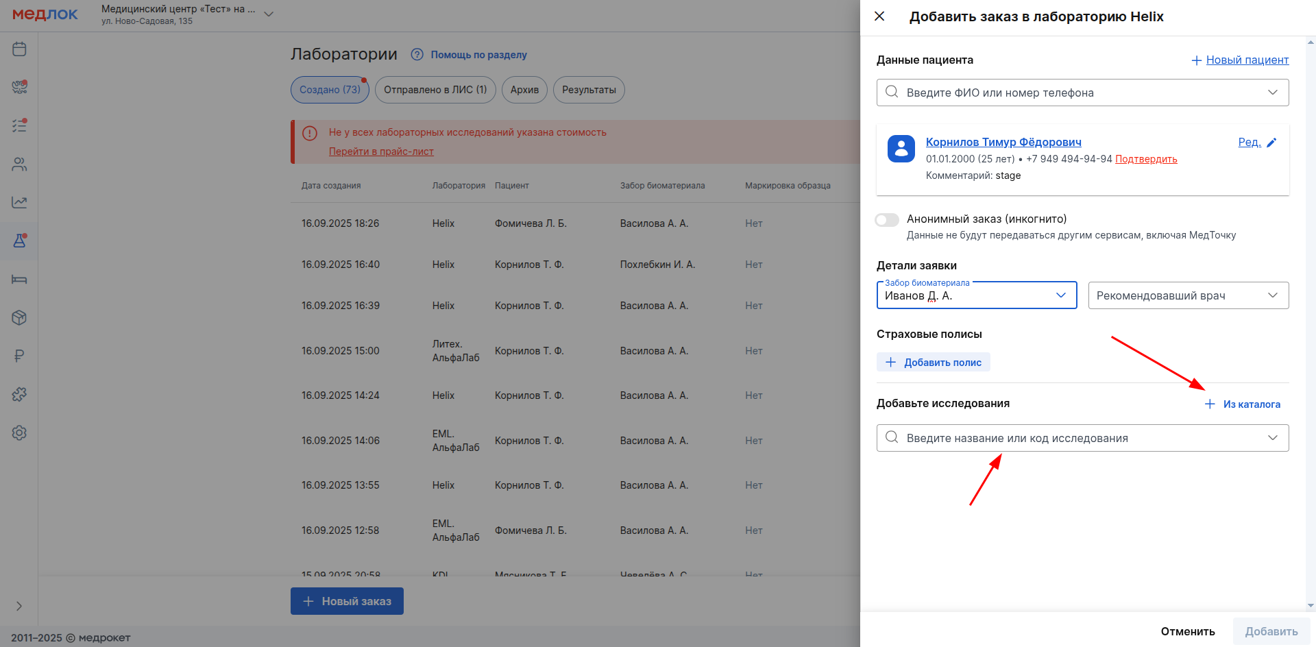The width and height of the screenshot is (1316, 647).
Task: Switch to the Отправлено в ЛИС tab
Action: 435,90
